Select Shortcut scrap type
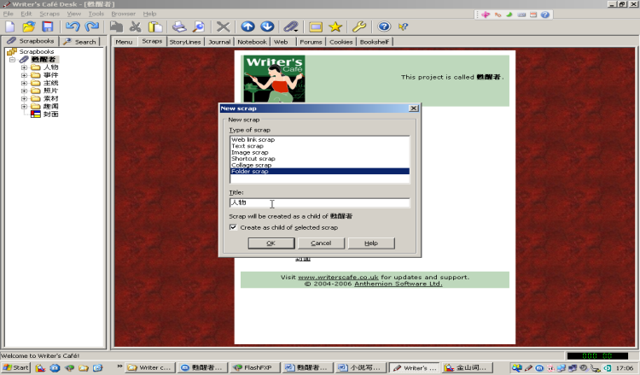Screen dimensions: 640x375 [319, 159]
